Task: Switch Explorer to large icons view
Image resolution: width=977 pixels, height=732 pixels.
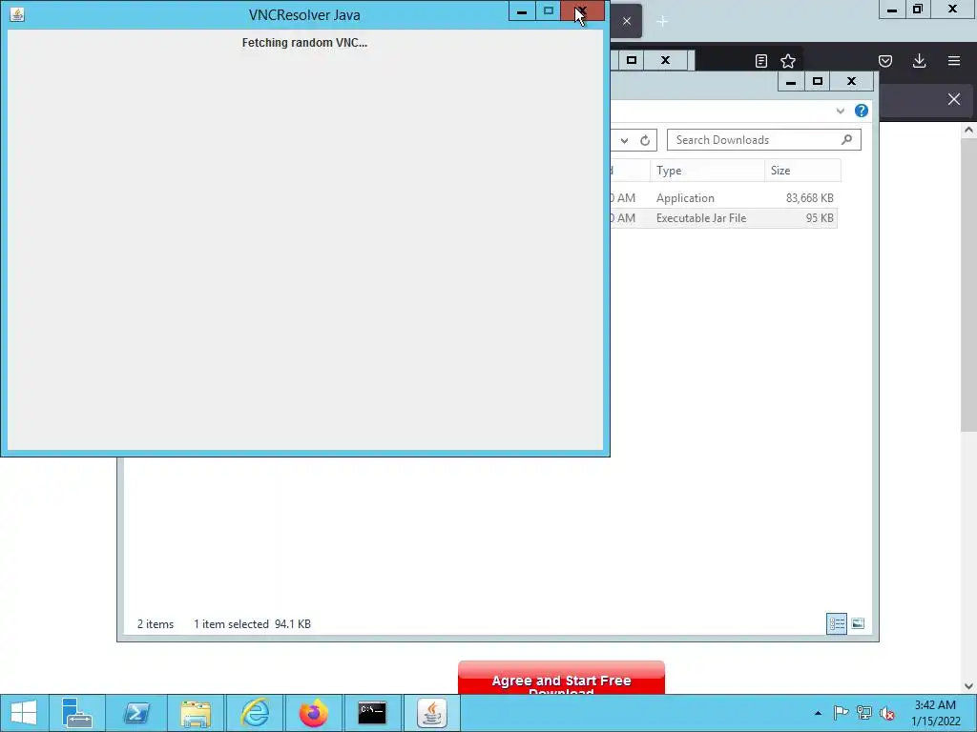Action: pyautogui.click(x=858, y=623)
